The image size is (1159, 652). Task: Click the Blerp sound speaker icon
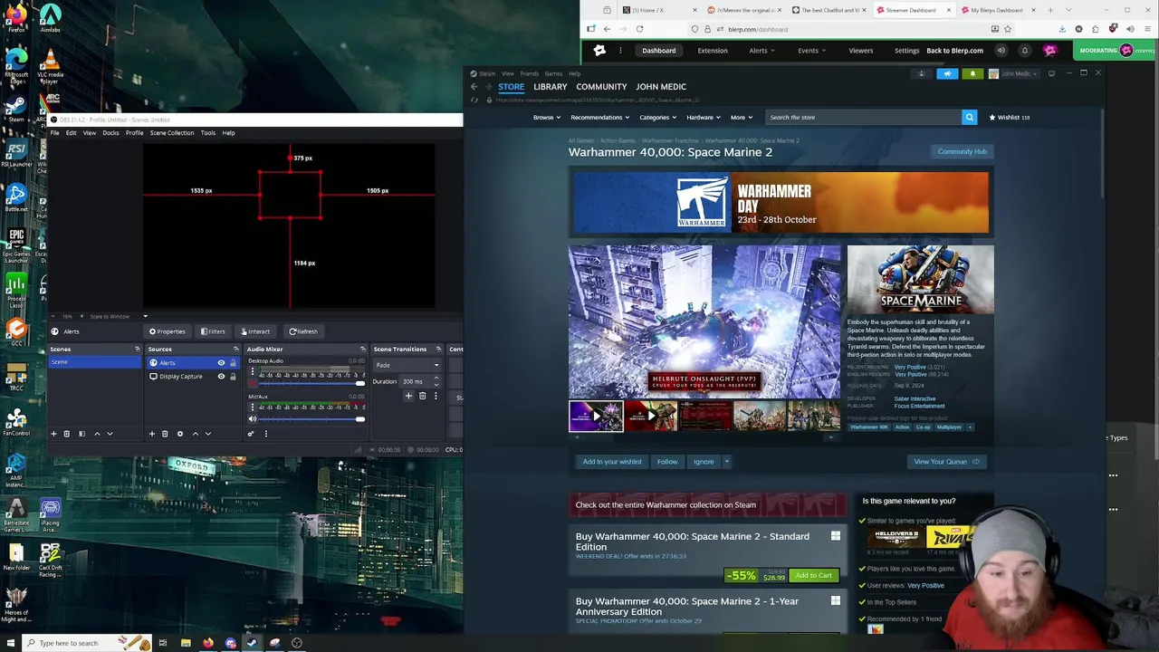(x=1001, y=51)
